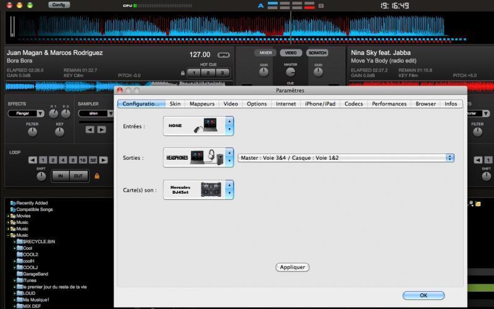Trigger hot cue 2 on left deck
This screenshot has width=494, height=309.
(x=208, y=73)
